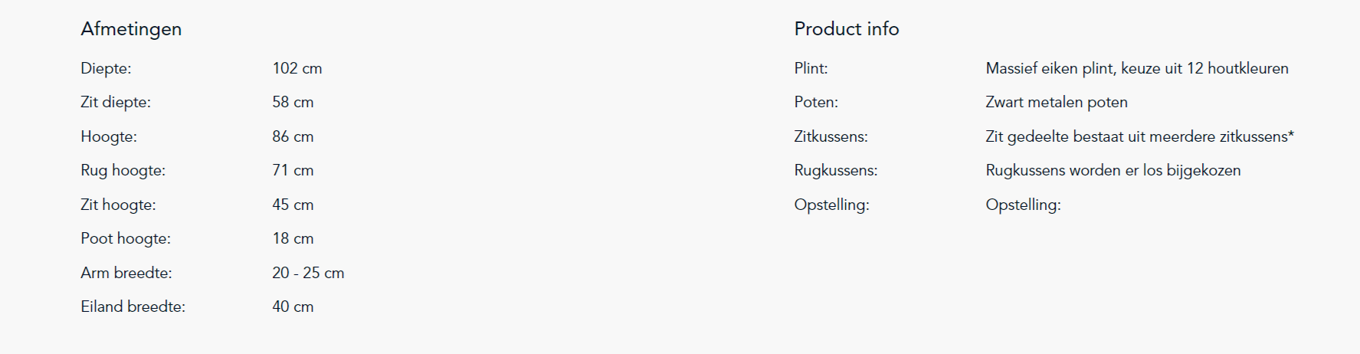Click the 102 cm depth value
The height and width of the screenshot is (354, 1360).
pyautogui.click(x=297, y=68)
